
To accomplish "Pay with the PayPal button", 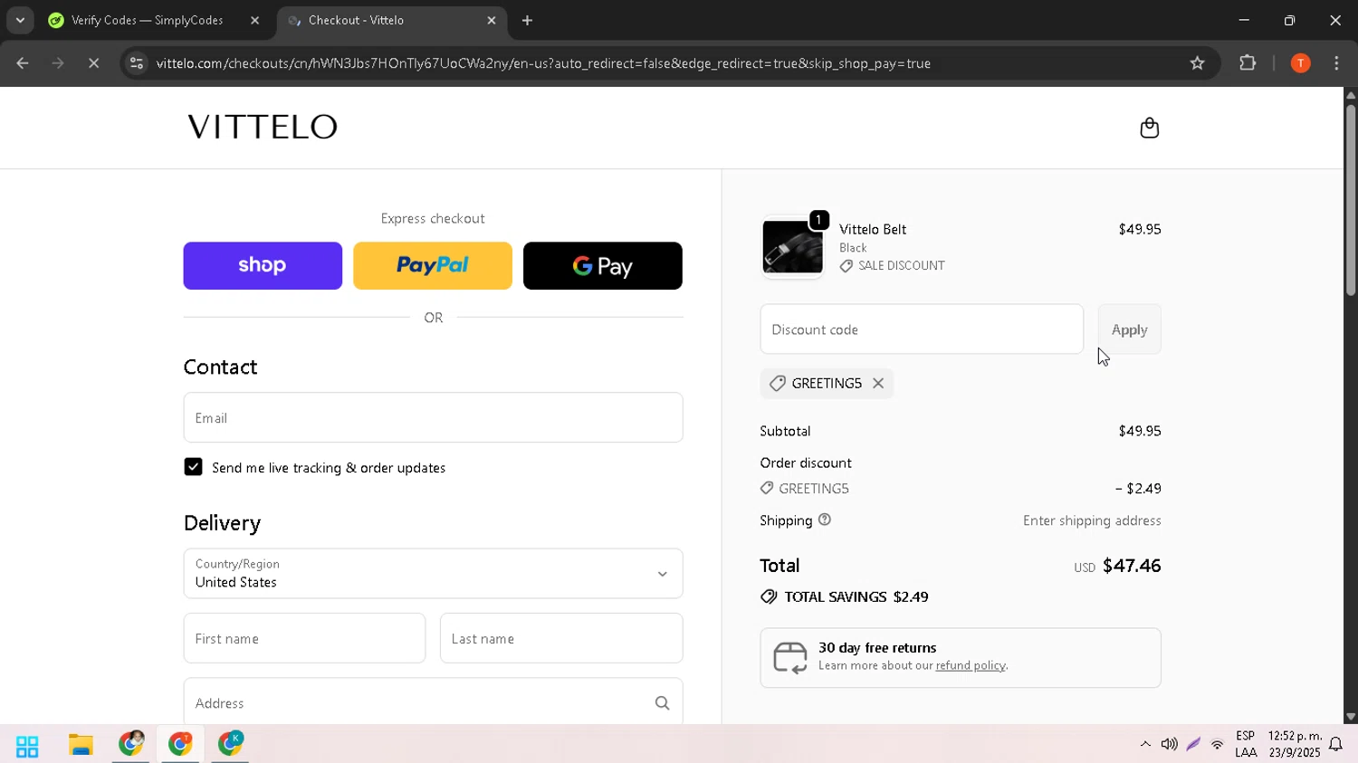I will pyautogui.click(x=433, y=265).
